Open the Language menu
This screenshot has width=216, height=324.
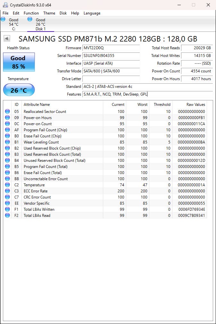tap(92, 13)
